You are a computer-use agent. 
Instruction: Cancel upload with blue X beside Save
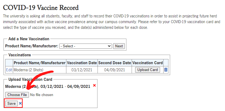point(21,103)
